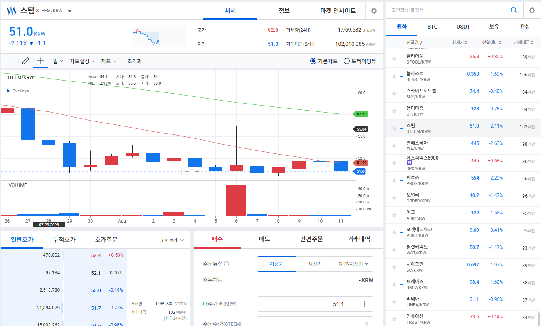
Task: Open the 모아보기 dropdown
Action: (172, 240)
